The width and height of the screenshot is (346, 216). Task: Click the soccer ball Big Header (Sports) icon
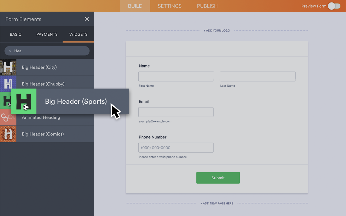tap(24, 101)
